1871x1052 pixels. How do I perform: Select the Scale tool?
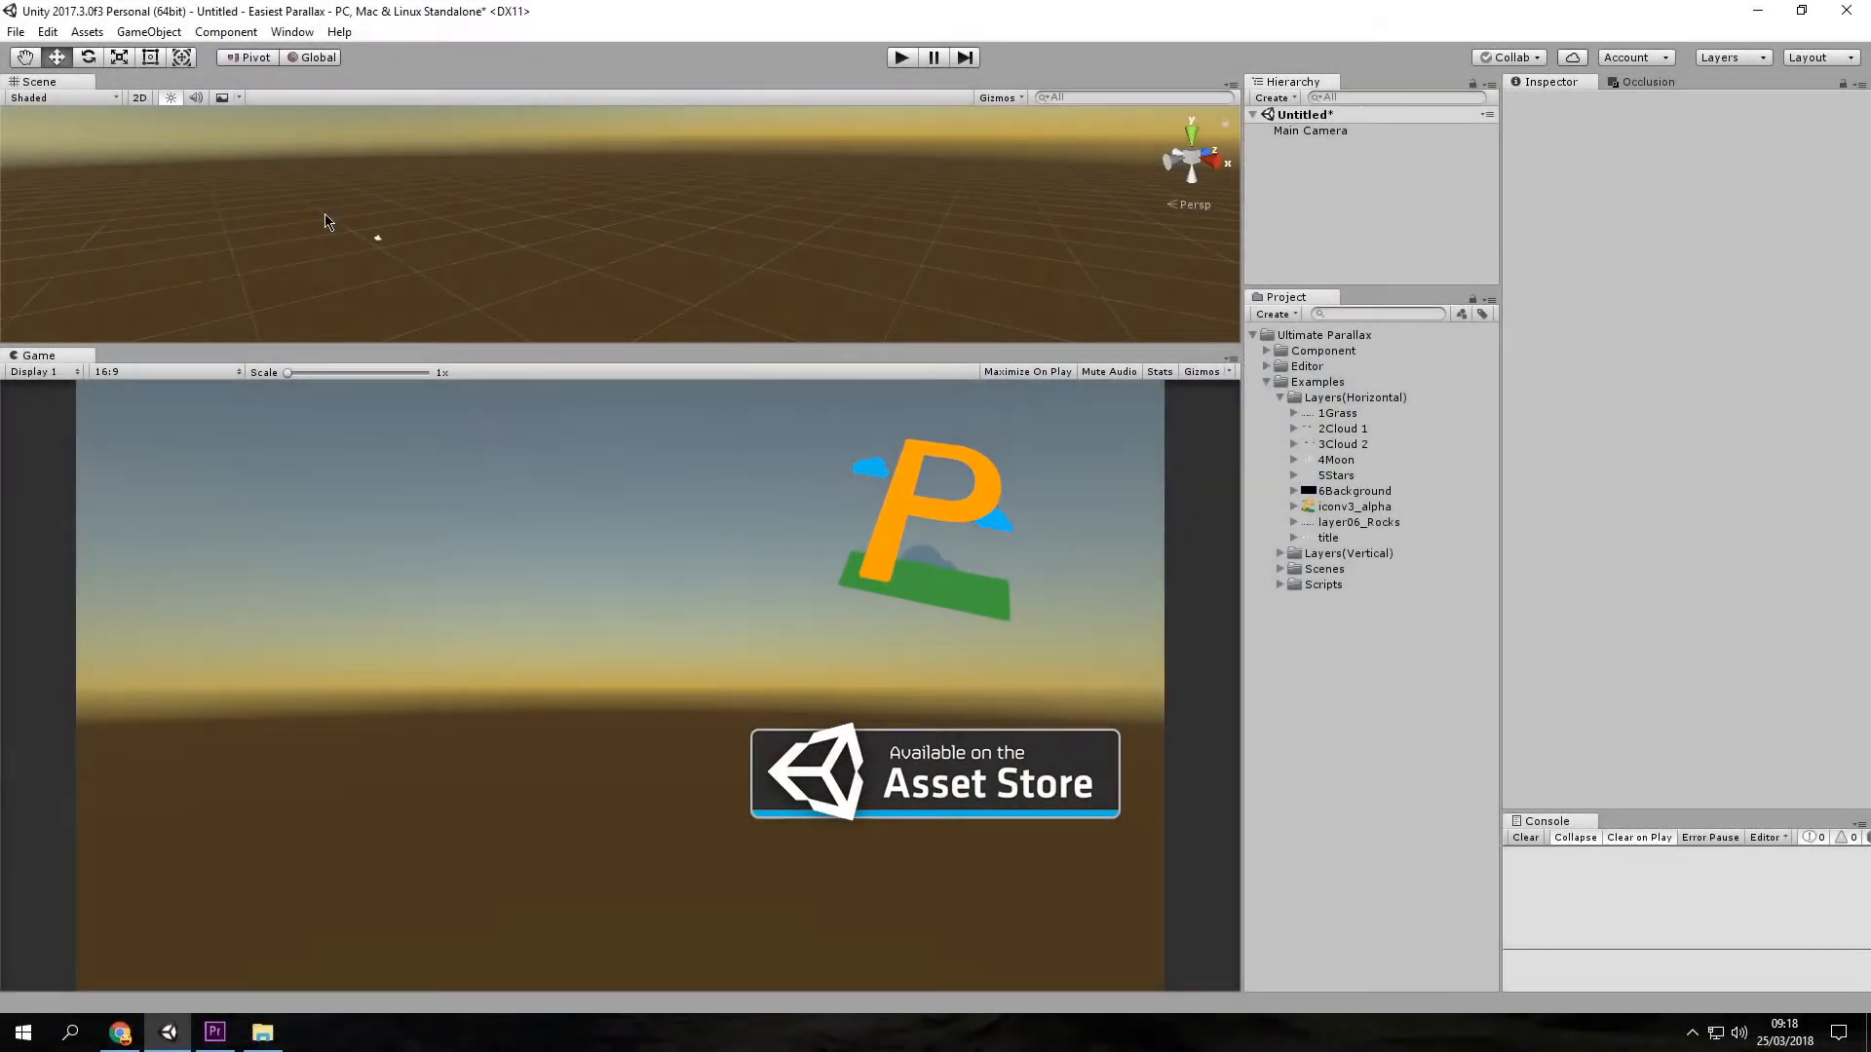[x=119, y=57]
